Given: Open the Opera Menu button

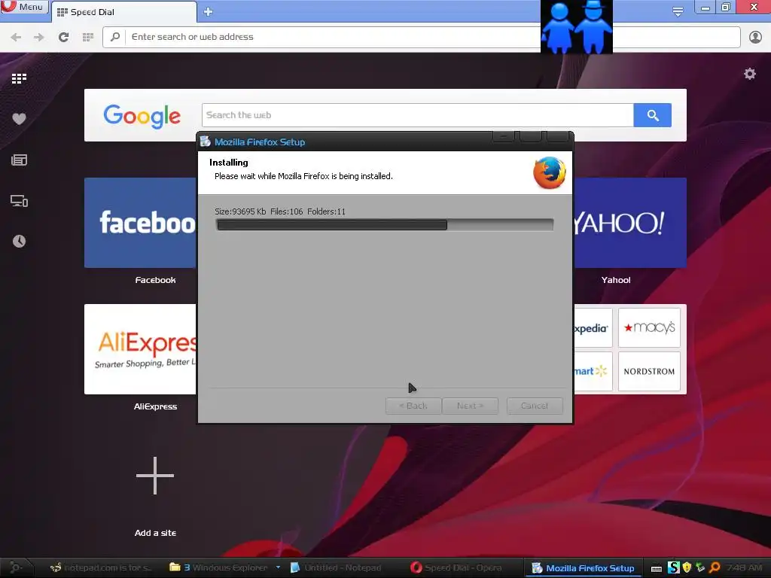Looking at the screenshot, I should click(23, 7).
